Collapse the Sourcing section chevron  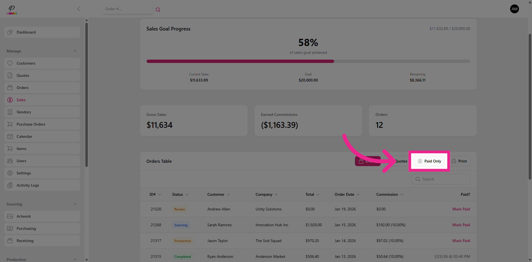[75, 204]
